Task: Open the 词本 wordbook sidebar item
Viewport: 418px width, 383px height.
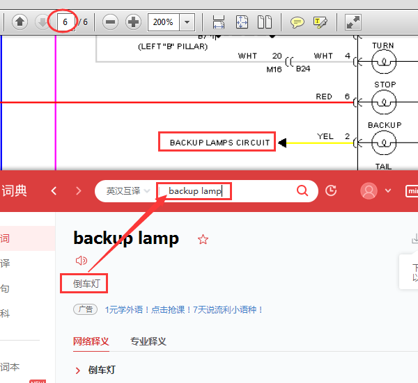Action: pyautogui.click(x=10, y=367)
